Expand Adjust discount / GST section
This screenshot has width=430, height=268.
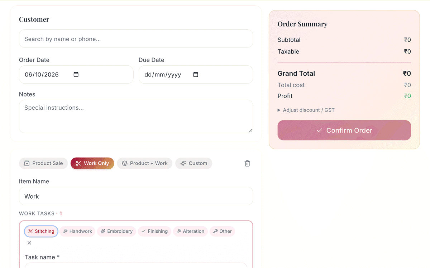pyautogui.click(x=306, y=110)
